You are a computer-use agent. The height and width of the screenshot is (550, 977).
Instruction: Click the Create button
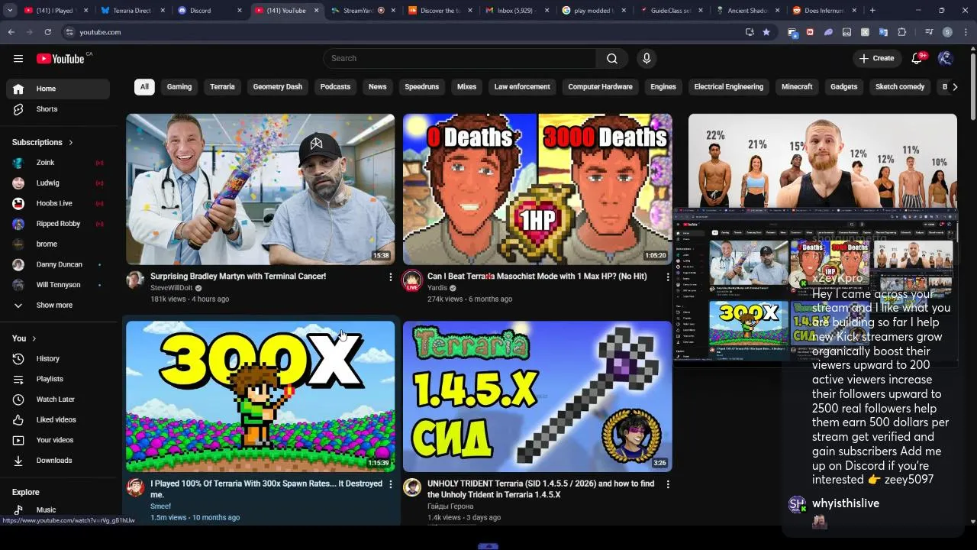877,59
